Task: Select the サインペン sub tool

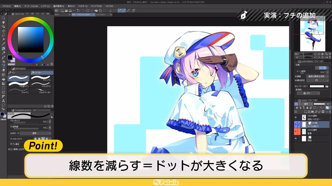Action: point(41,78)
